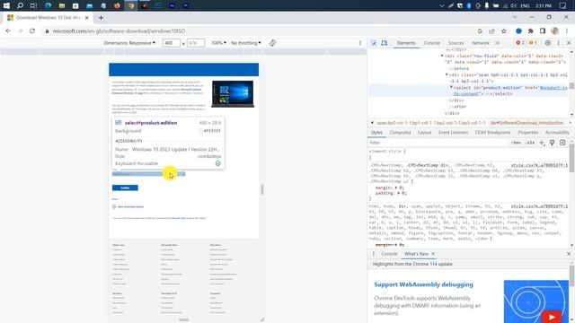Viewport: 575px width, 323px height.
Task: Open the Support WebAssembly debugging link
Action: pos(423,284)
